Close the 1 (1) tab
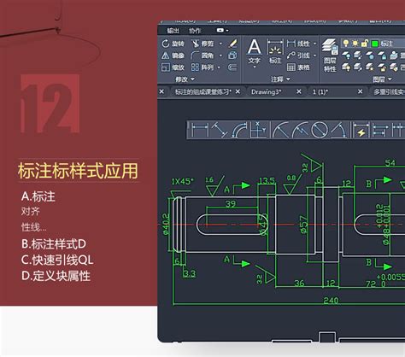 [360, 91]
